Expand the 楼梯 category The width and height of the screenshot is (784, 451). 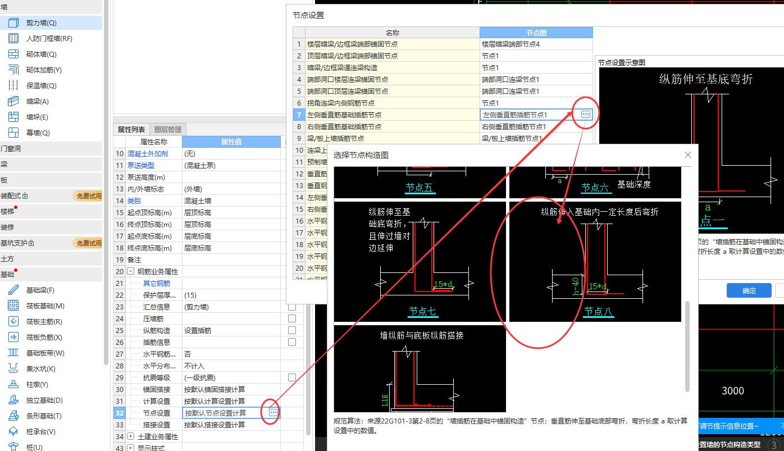tap(51, 212)
